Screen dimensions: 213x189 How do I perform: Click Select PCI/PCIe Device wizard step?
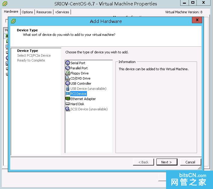(34, 55)
